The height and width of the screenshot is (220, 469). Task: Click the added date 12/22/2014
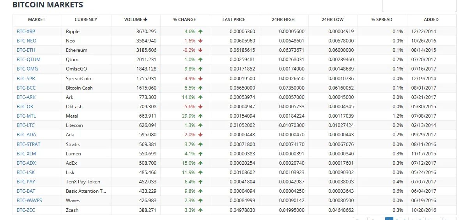(x=424, y=32)
